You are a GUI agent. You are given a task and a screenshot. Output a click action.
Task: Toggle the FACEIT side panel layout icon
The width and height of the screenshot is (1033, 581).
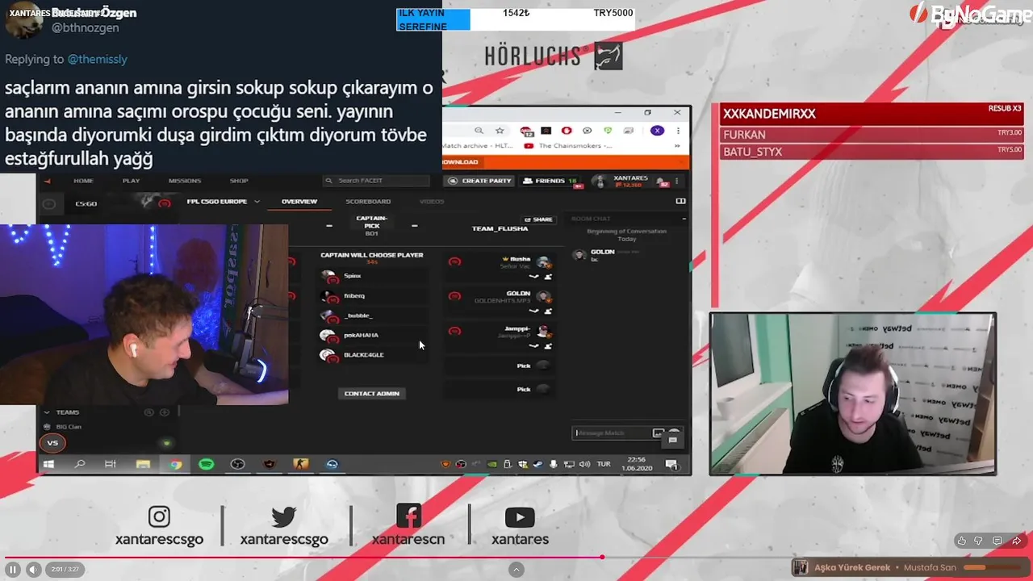point(680,202)
